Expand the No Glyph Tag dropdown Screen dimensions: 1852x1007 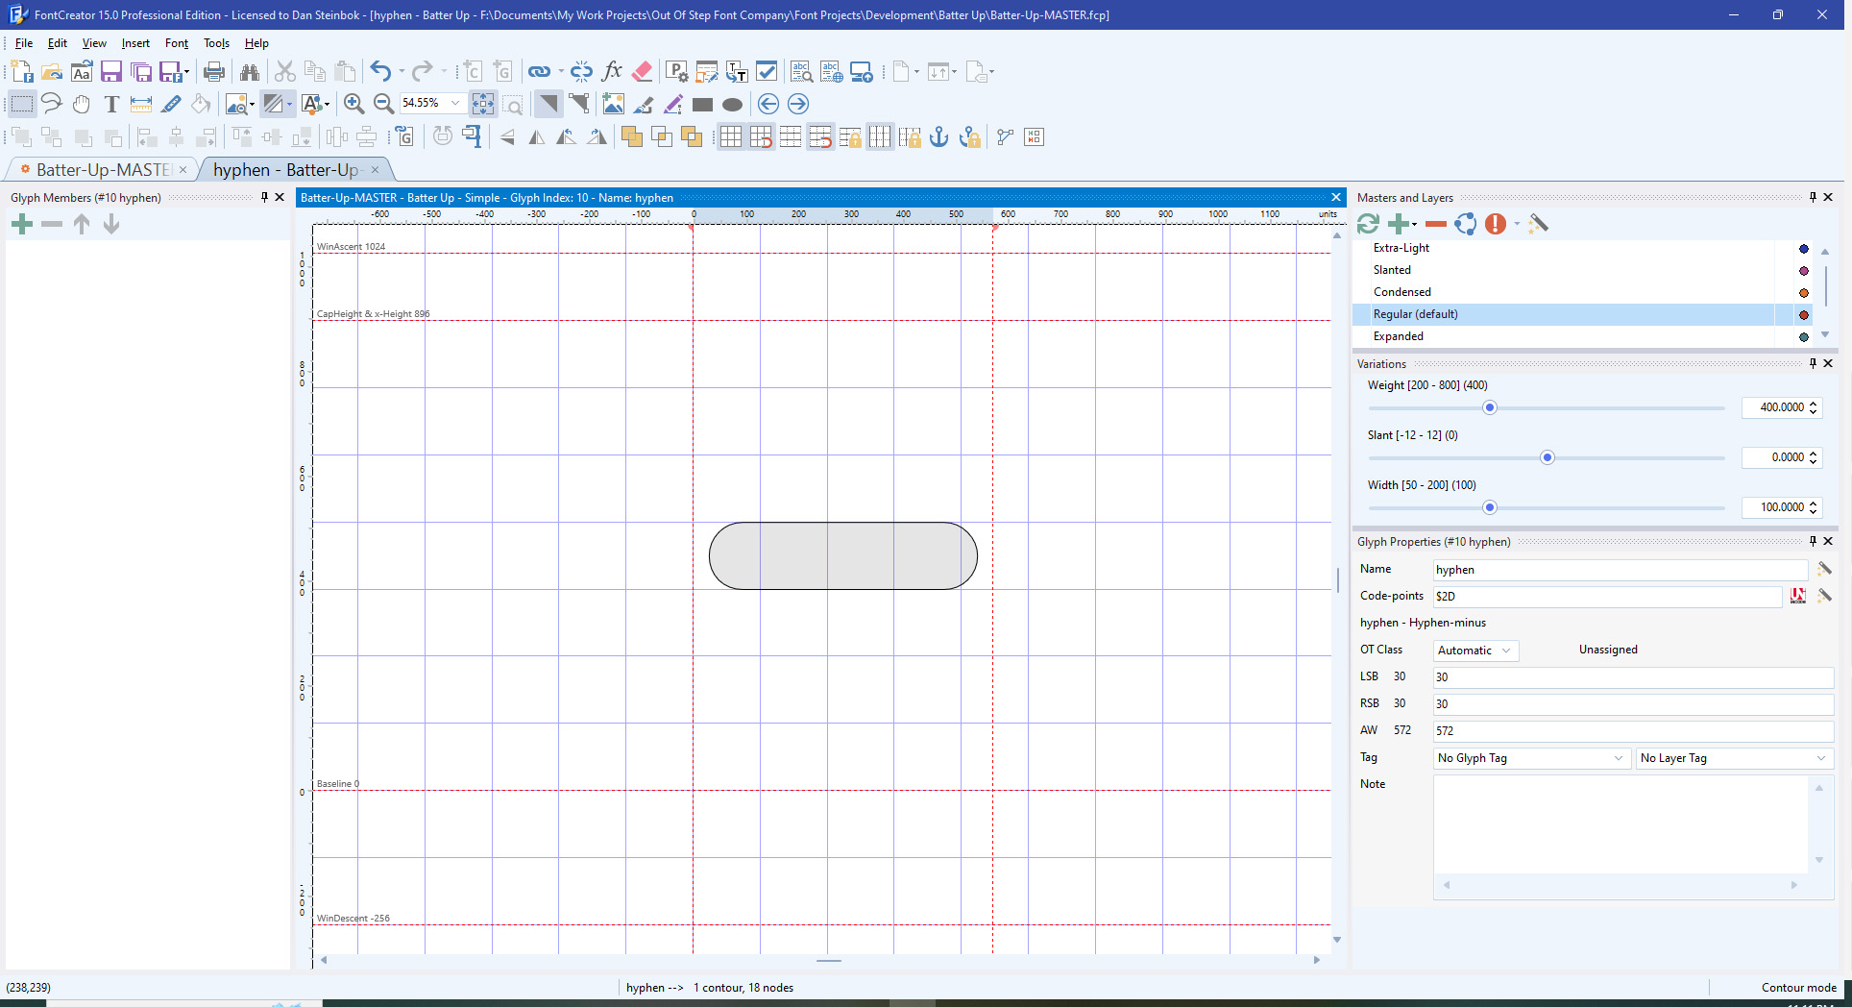pyautogui.click(x=1531, y=758)
